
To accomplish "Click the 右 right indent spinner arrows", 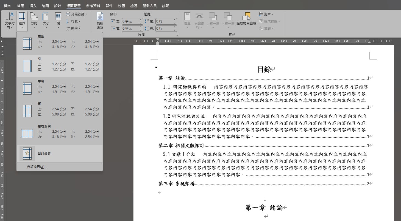I will pyautogui.click(x=141, y=28).
